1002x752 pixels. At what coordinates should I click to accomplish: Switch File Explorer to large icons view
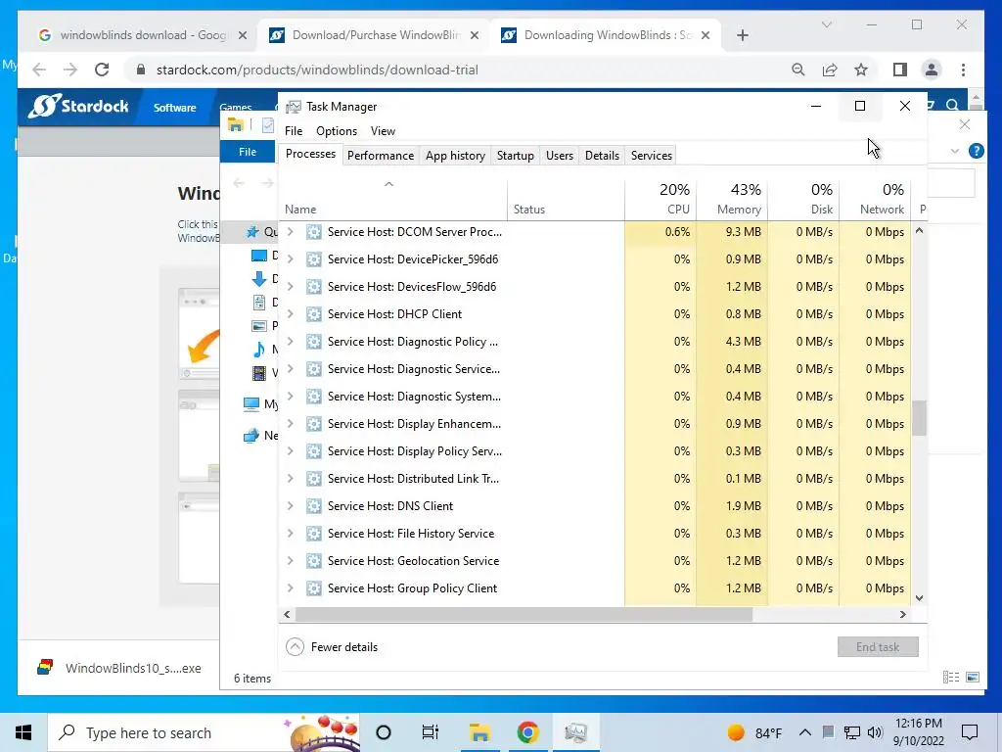point(973,678)
